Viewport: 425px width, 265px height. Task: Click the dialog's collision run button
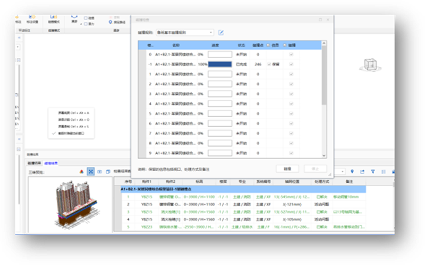pos(287,169)
